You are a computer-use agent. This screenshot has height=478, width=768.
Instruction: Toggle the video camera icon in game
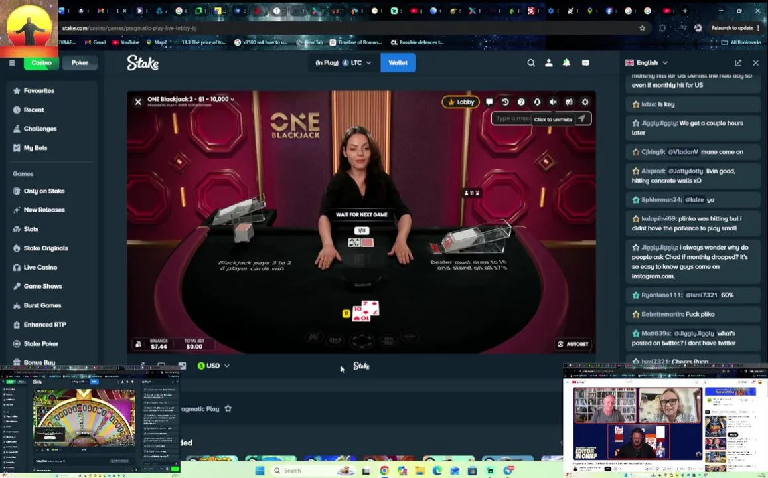(569, 102)
